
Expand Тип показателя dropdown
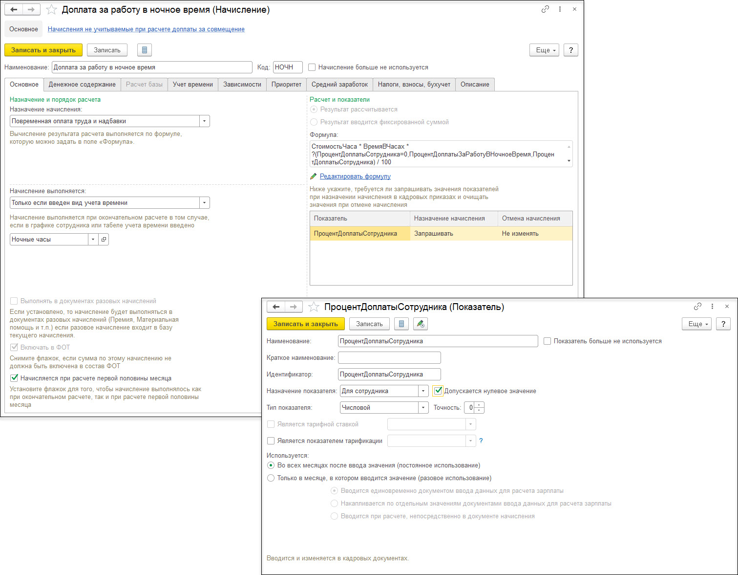point(423,407)
